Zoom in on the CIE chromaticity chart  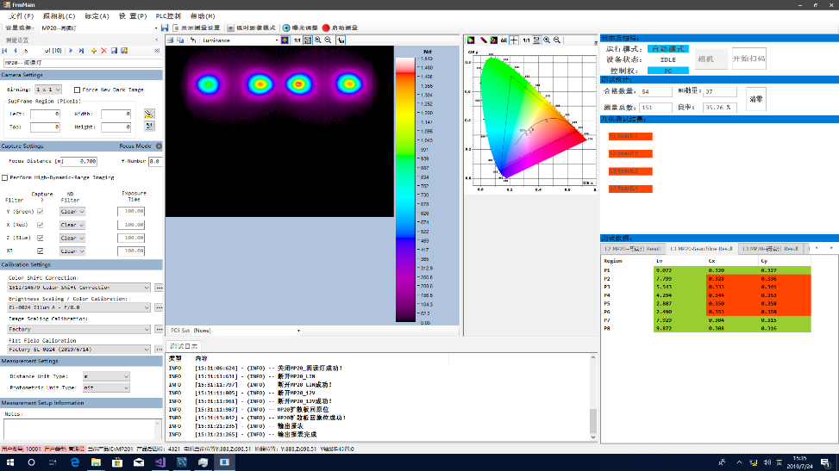click(x=547, y=40)
